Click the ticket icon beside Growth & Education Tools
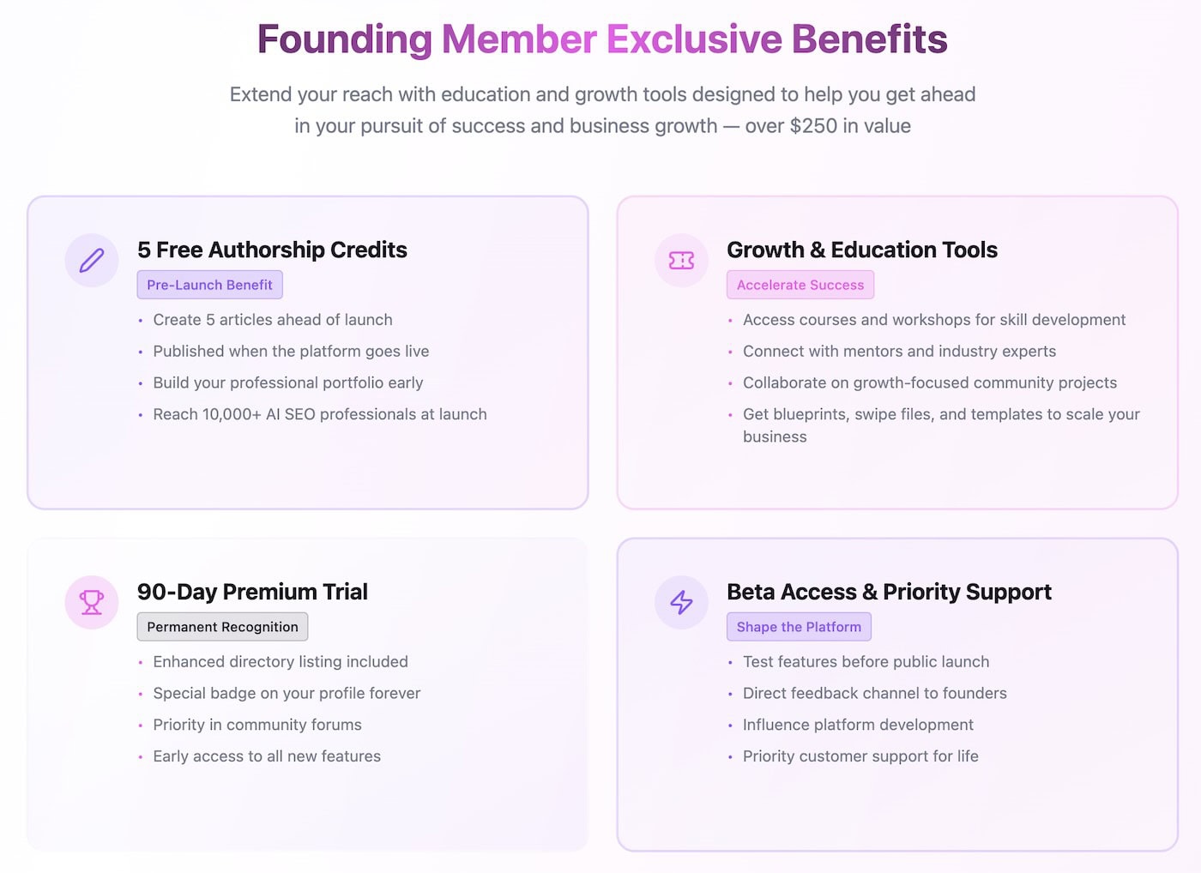Image resolution: width=1201 pixels, height=873 pixels. (681, 260)
